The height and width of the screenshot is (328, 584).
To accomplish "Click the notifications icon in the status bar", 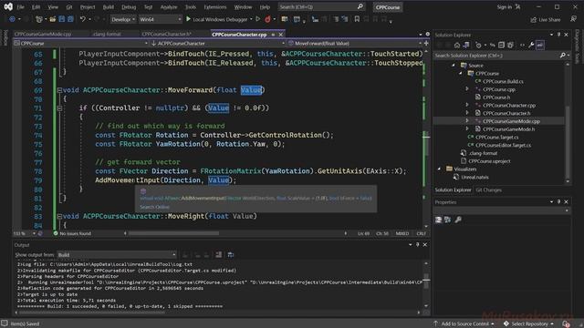I will (x=566, y=323).
